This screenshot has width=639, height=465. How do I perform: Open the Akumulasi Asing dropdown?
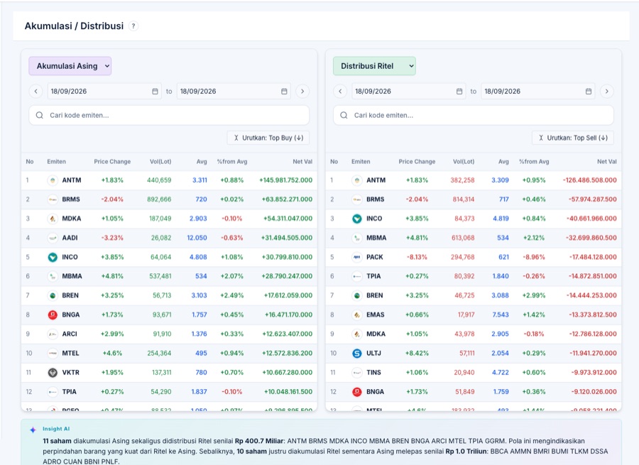(70, 66)
